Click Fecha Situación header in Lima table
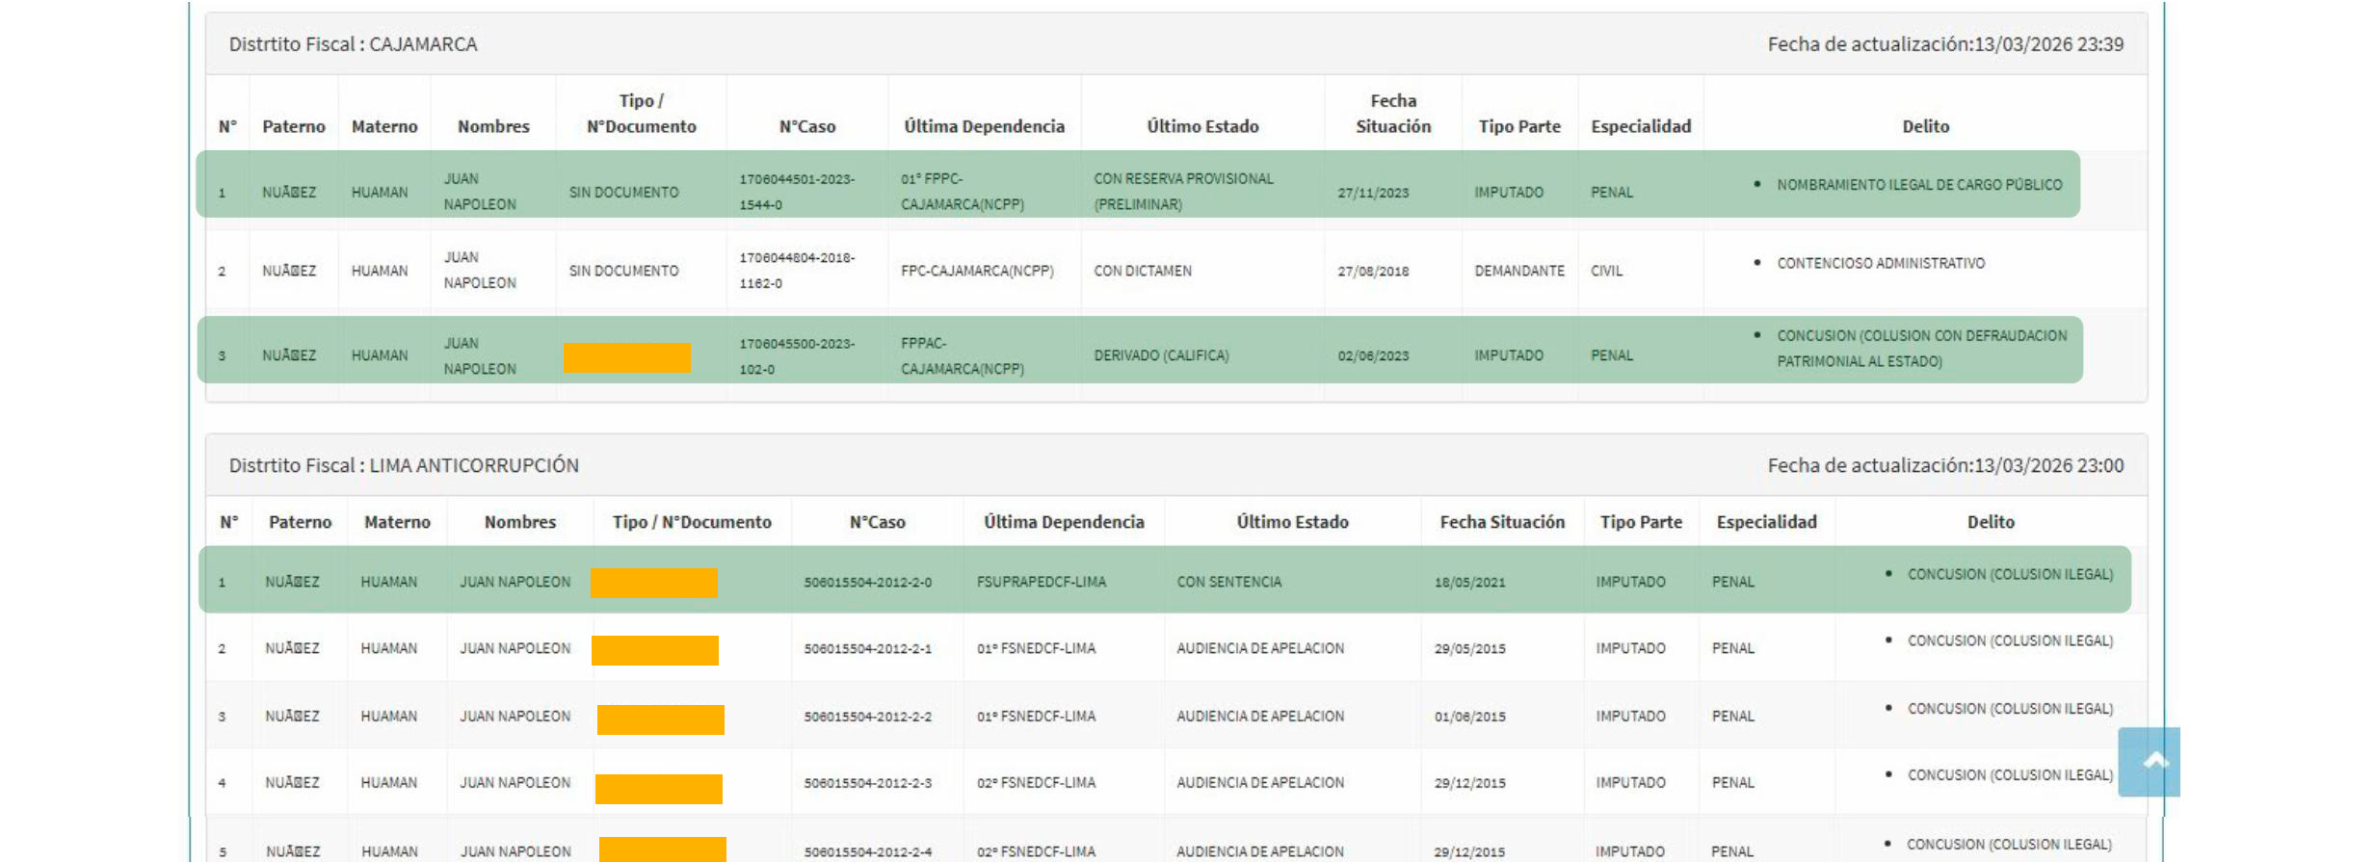Image resolution: width=2375 pixels, height=862 pixels. pos(1501,522)
